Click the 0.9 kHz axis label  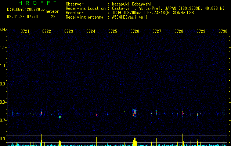tap(3, 84)
